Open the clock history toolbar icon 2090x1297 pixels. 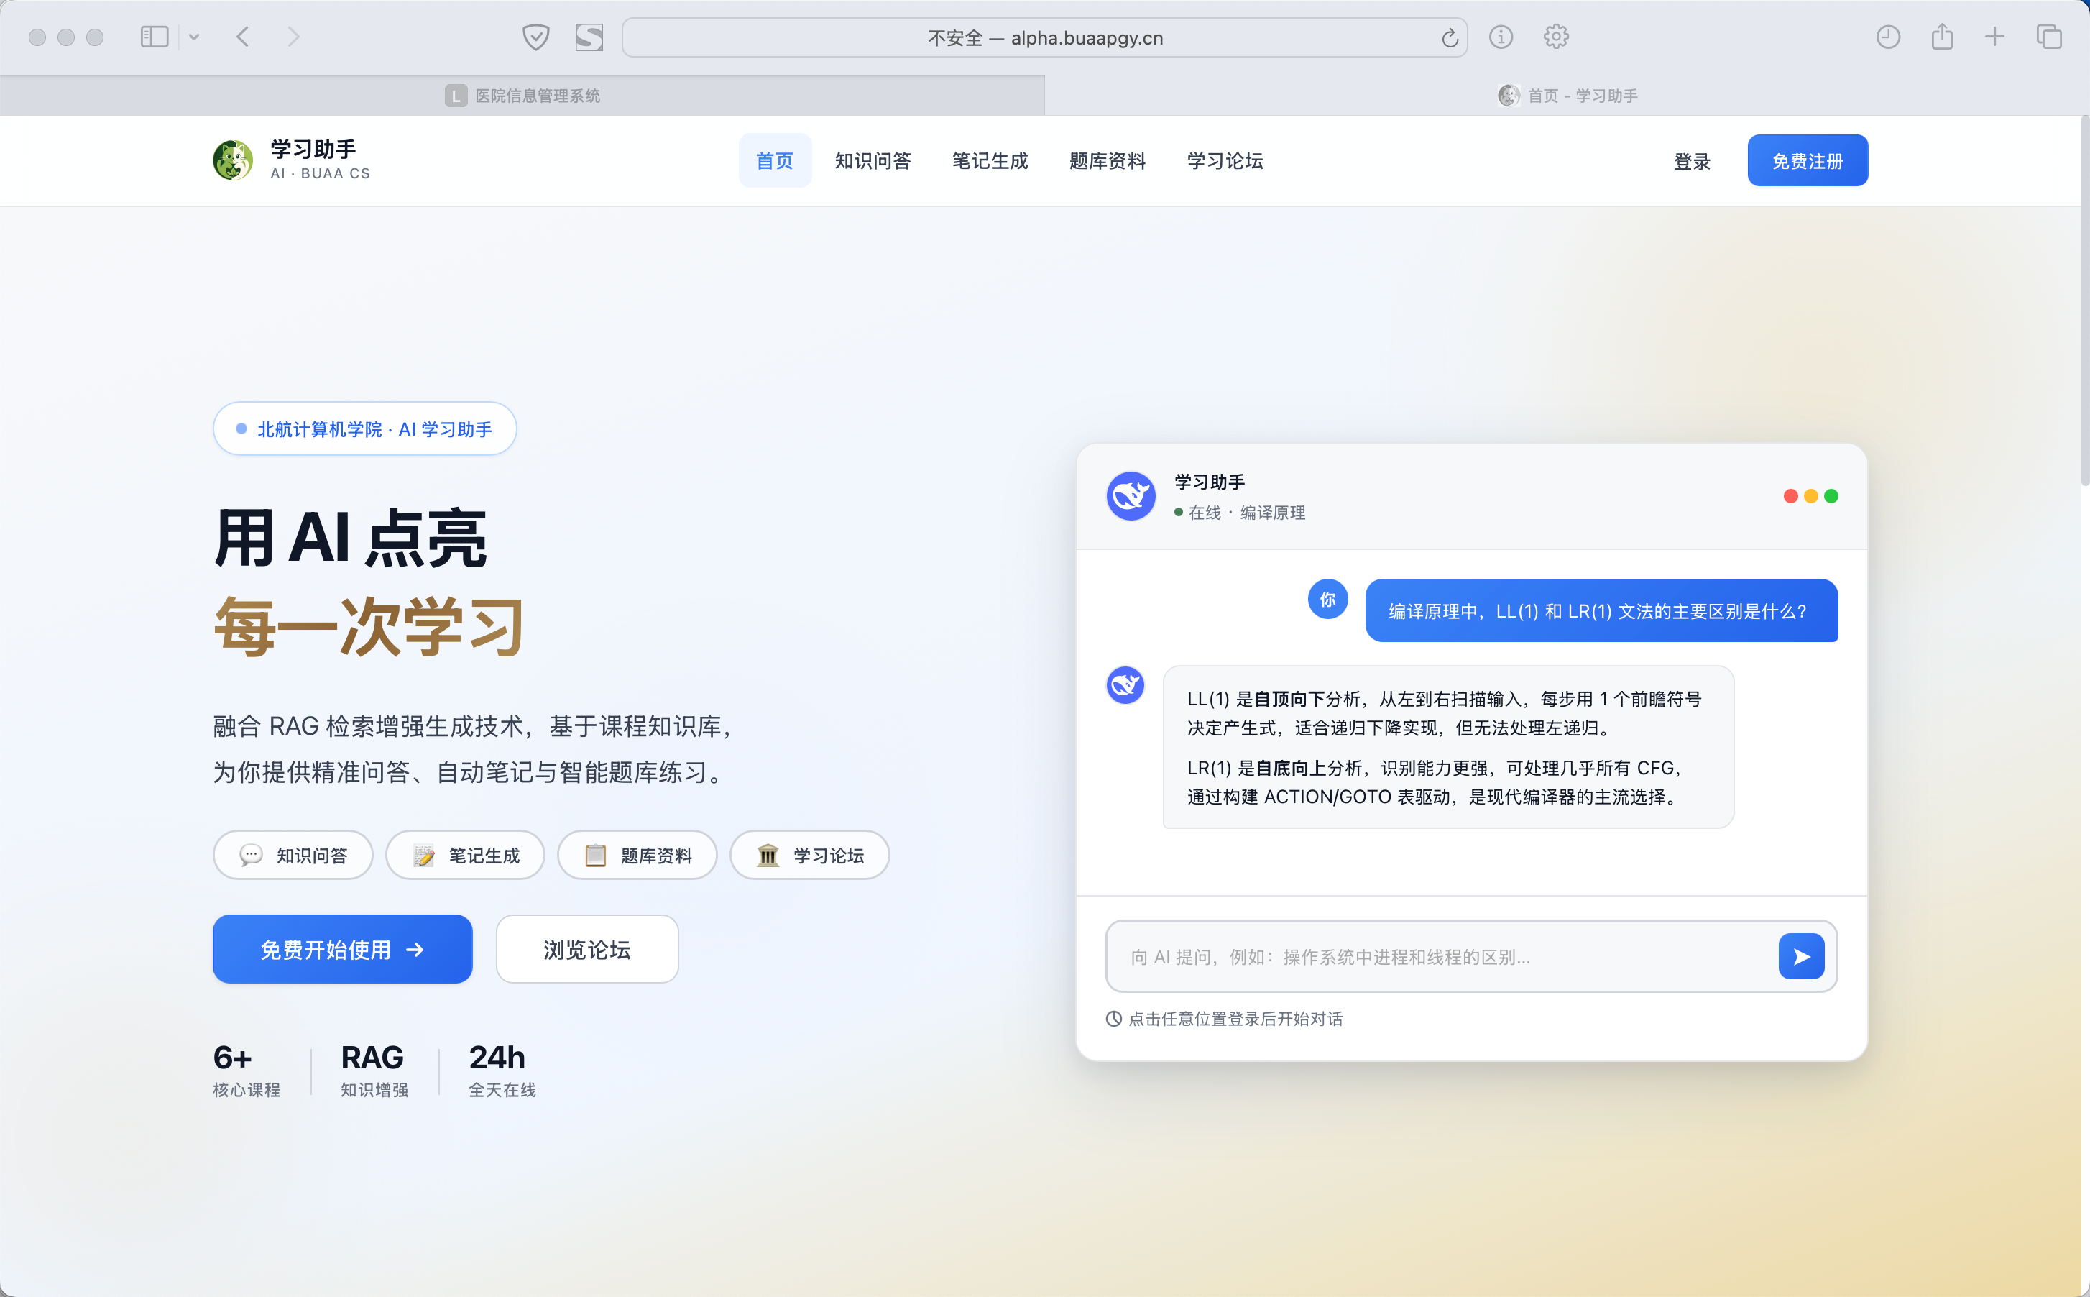point(1889,37)
